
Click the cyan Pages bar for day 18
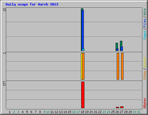point(83,50)
